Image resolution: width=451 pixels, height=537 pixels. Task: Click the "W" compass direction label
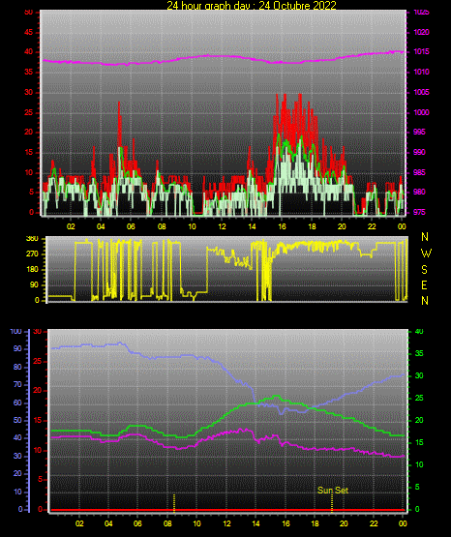point(426,254)
